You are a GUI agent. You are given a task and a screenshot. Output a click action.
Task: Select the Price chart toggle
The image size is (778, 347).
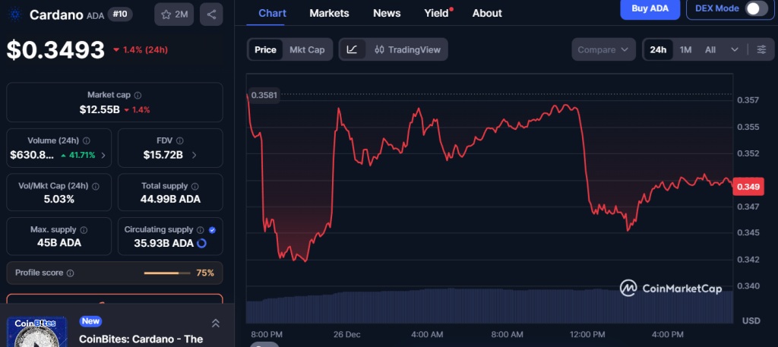265,49
